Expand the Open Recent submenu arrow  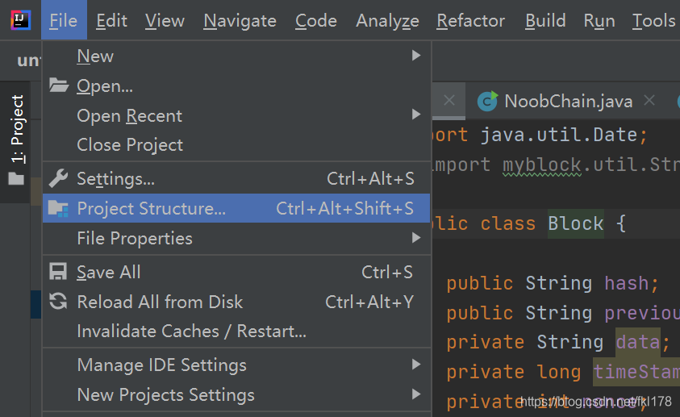pos(416,115)
